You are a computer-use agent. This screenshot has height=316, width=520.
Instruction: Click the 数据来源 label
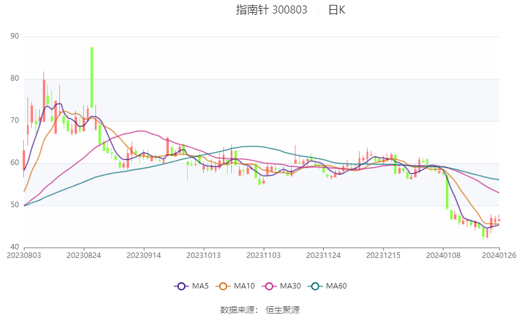coord(237,310)
